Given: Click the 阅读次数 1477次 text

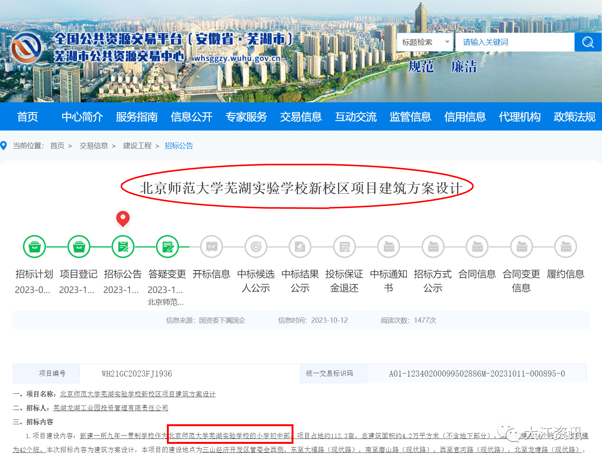Looking at the screenshot, I should tap(408, 320).
